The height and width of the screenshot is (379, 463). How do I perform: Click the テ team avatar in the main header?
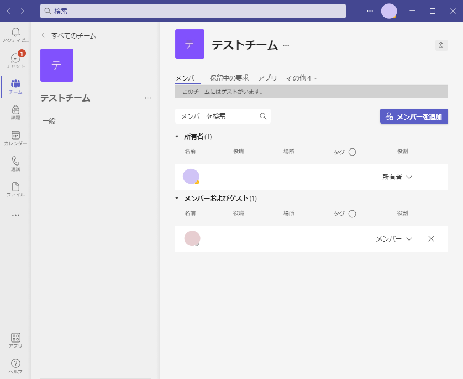pyautogui.click(x=190, y=44)
